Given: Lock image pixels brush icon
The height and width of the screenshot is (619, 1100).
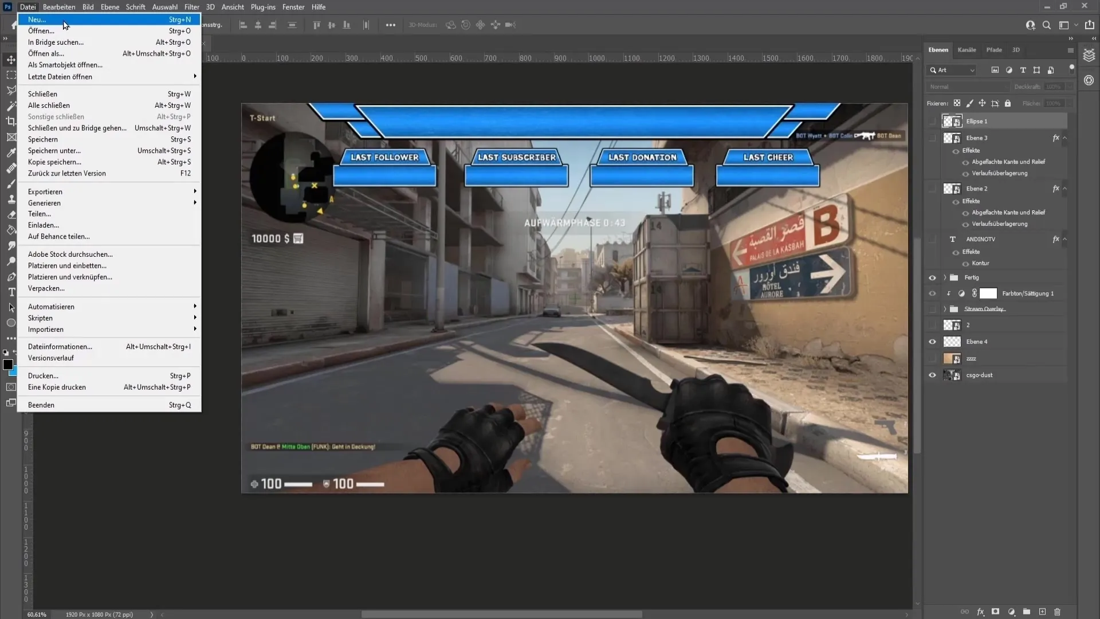Looking at the screenshot, I should [x=969, y=103].
